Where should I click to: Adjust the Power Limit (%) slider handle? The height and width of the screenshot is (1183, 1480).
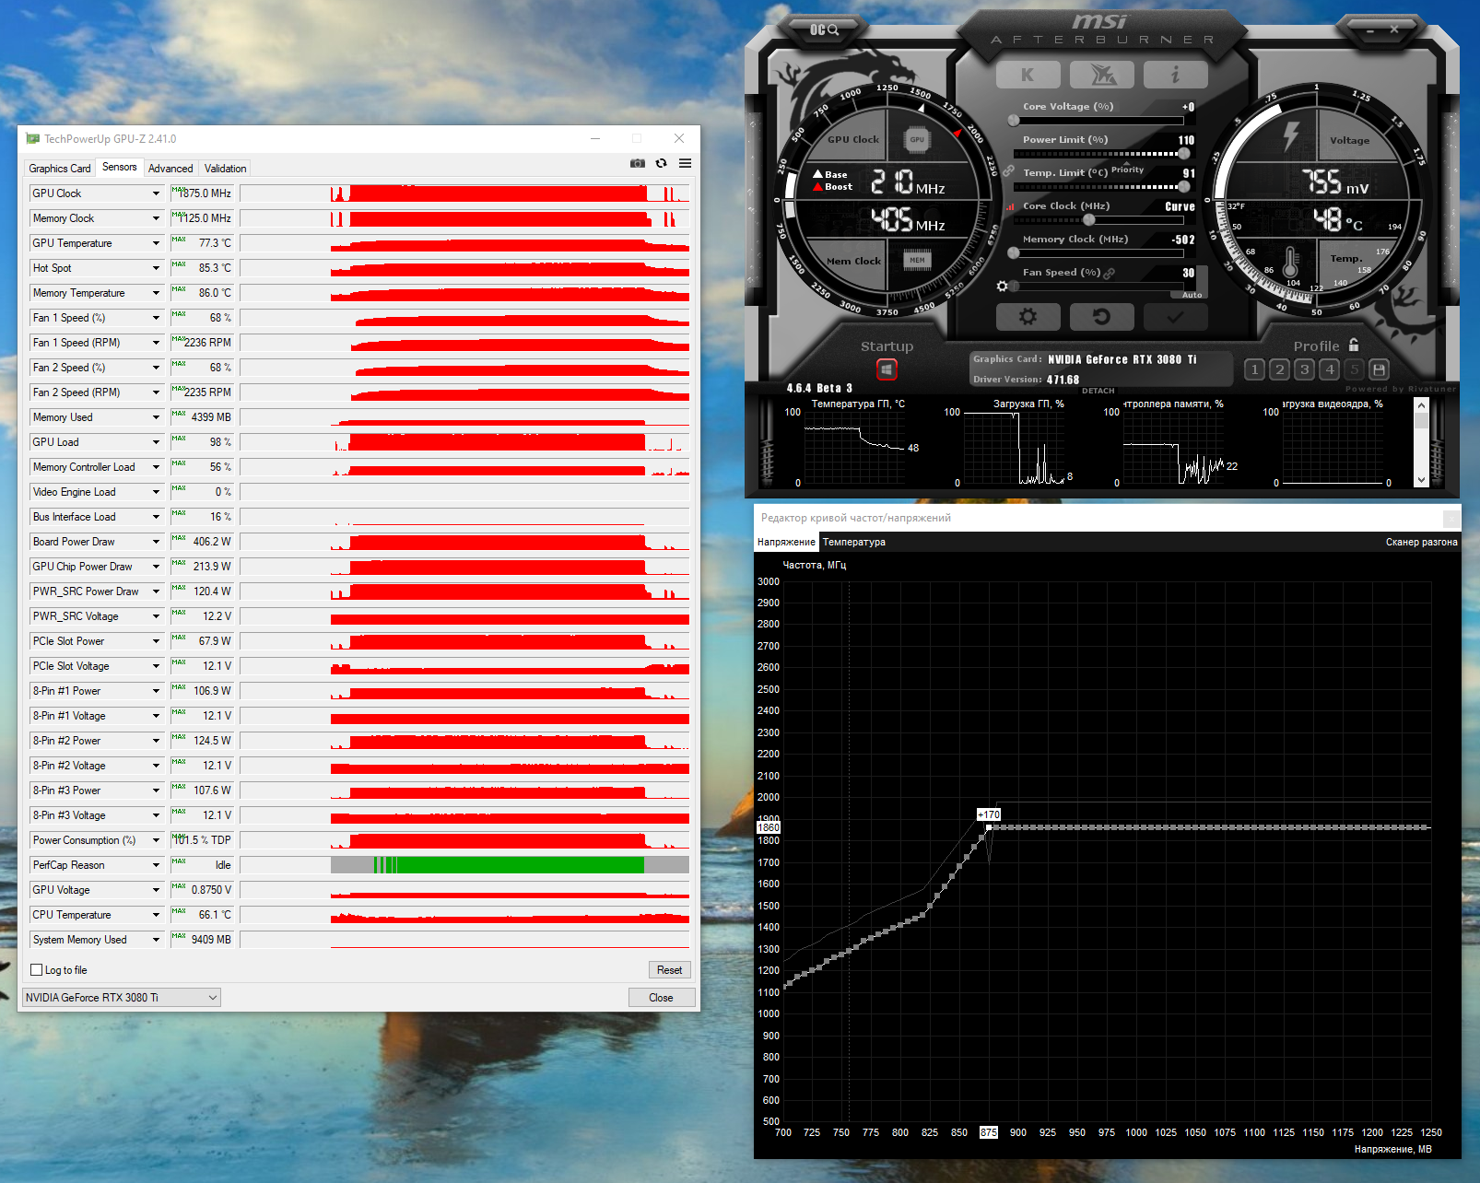pos(1184,154)
